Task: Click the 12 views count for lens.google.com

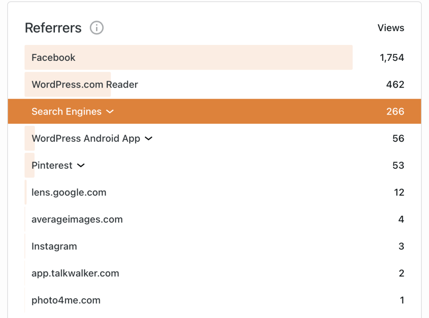Action: tap(399, 193)
